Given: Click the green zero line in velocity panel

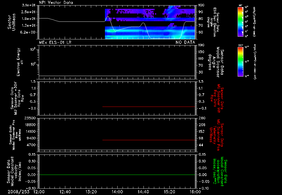Looking at the screenshot, I should click(x=117, y=175).
